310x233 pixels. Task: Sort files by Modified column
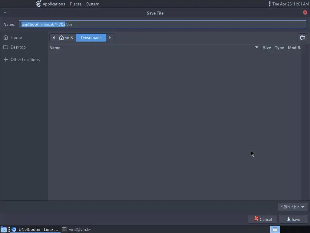(x=294, y=48)
